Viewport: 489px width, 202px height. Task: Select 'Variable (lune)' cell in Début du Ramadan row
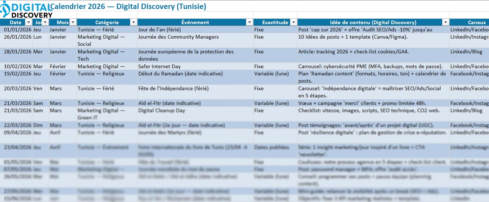(x=275, y=77)
